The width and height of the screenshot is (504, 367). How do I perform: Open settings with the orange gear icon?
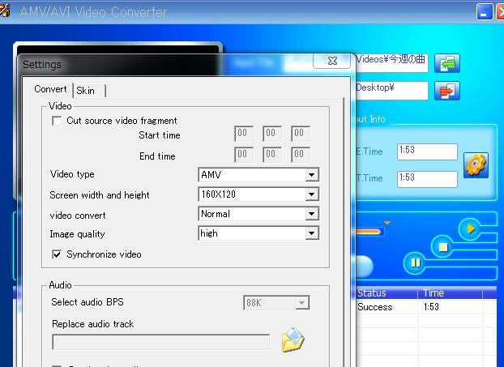click(476, 165)
